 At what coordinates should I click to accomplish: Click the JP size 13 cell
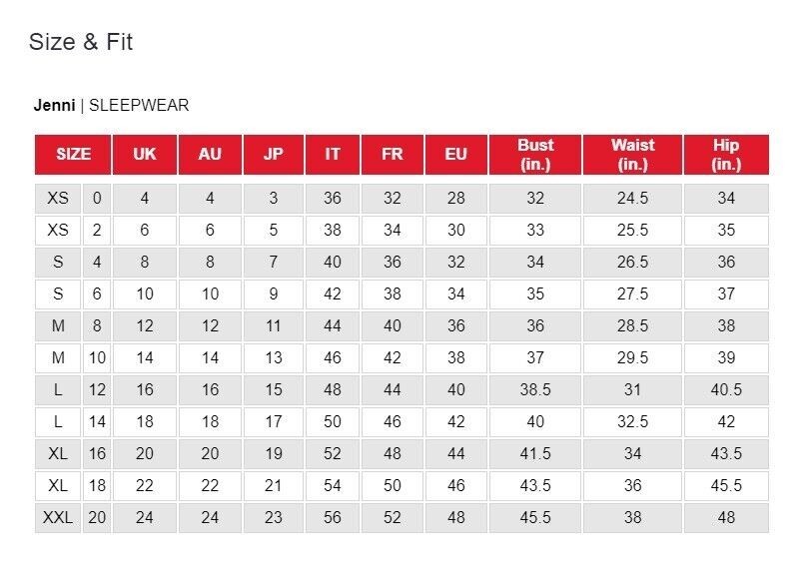[x=274, y=358]
